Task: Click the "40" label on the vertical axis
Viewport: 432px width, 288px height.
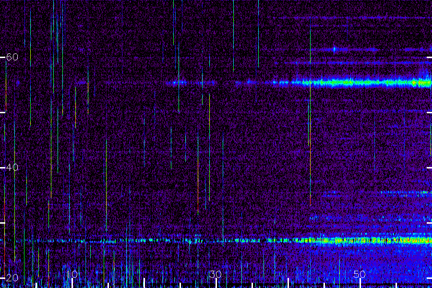Action: [x=12, y=168]
